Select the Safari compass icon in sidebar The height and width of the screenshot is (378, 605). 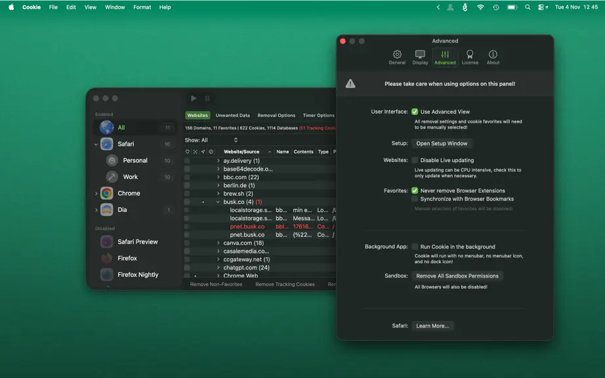click(107, 144)
